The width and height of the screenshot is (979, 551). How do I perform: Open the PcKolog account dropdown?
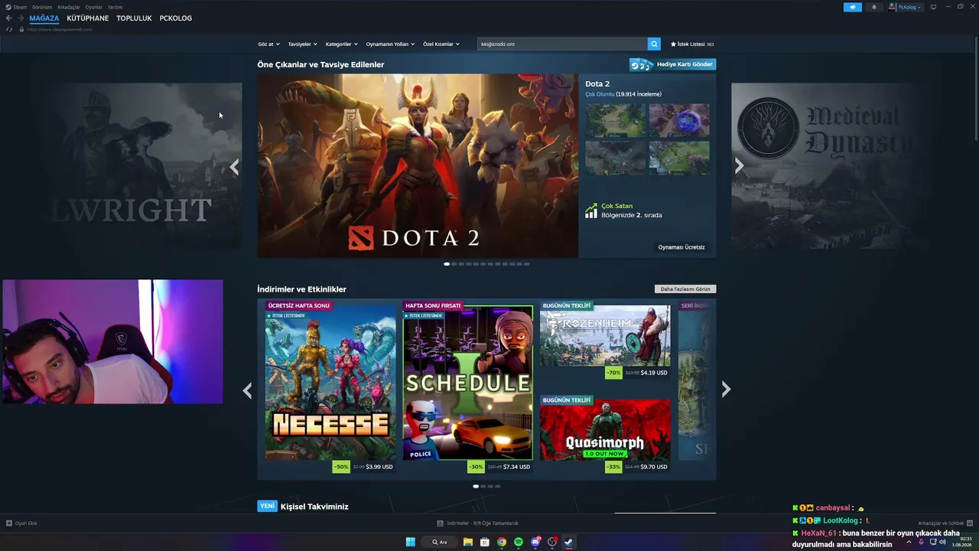pyautogui.click(x=906, y=7)
